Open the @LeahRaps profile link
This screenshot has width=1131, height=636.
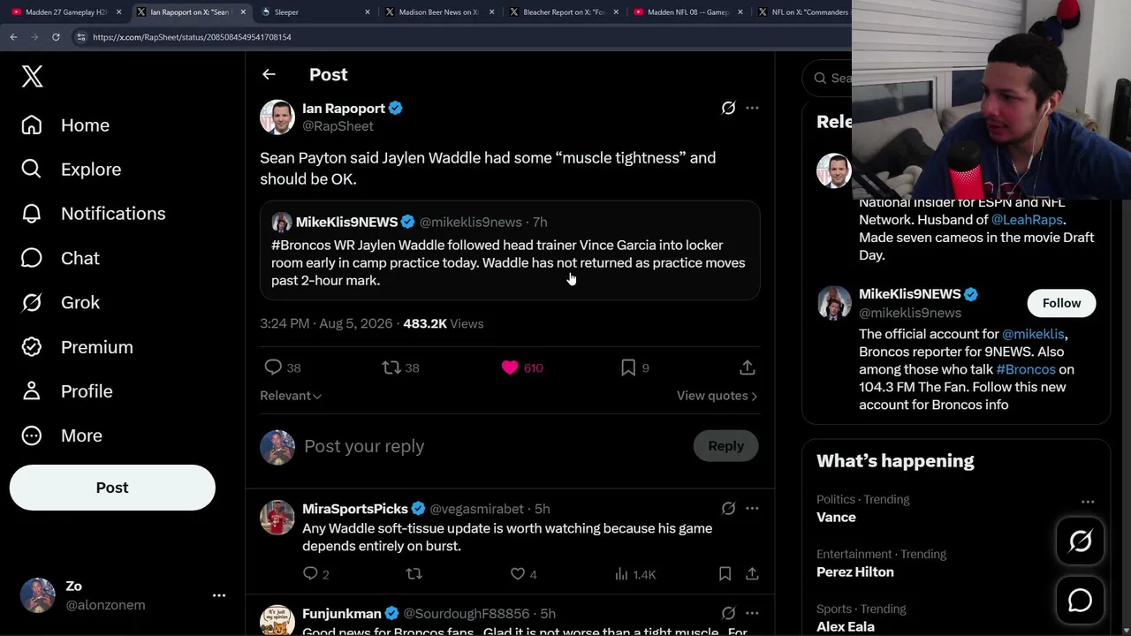coord(1027,220)
